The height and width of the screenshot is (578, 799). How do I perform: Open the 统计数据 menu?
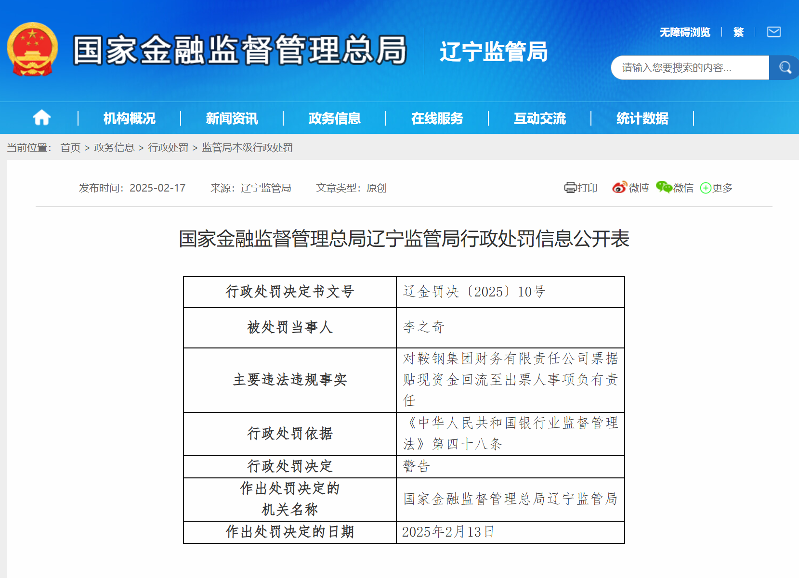click(x=642, y=118)
